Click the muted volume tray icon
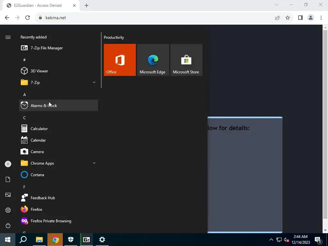 (x=287, y=240)
